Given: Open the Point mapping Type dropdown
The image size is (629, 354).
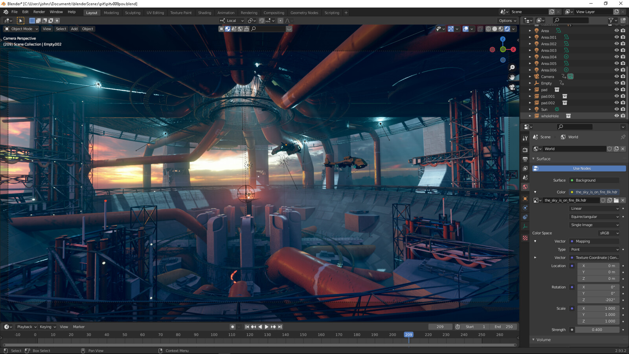Looking at the screenshot, I should point(594,249).
